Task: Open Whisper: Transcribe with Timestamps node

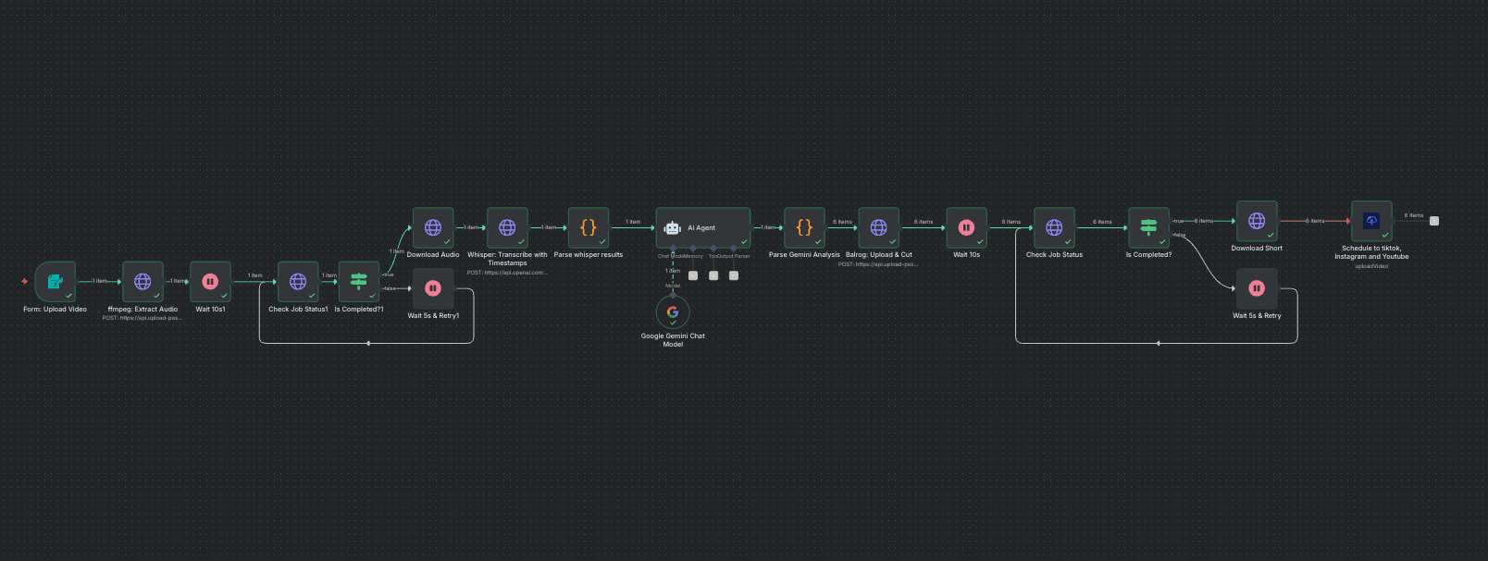Action: tap(507, 227)
